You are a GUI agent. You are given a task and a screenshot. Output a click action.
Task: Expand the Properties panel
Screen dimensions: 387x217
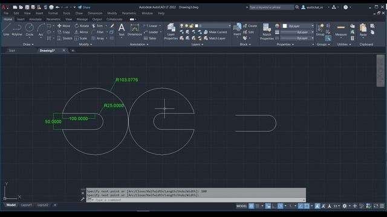[285, 45]
